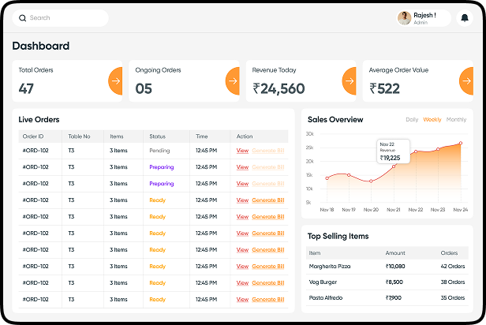Open Revenue Today arrow button
486x325 pixels.
coord(349,80)
